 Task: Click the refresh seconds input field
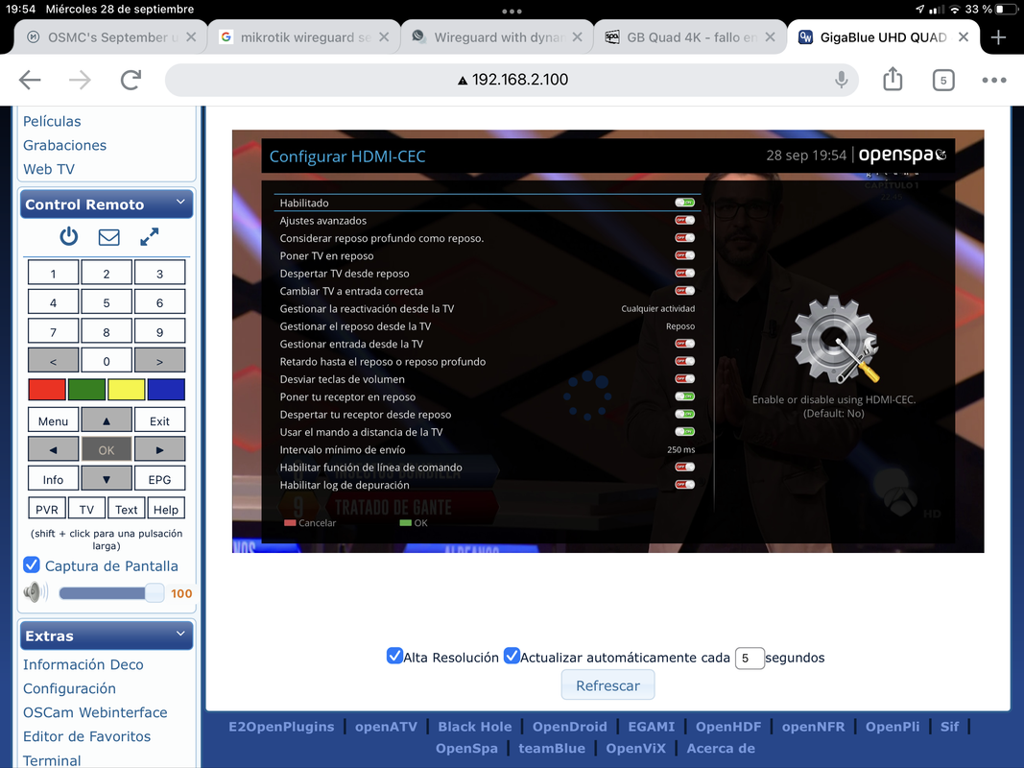tap(750, 658)
